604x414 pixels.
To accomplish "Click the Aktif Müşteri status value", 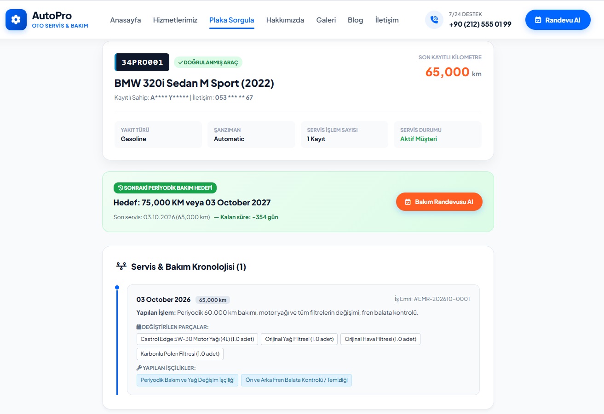I will [419, 139].
